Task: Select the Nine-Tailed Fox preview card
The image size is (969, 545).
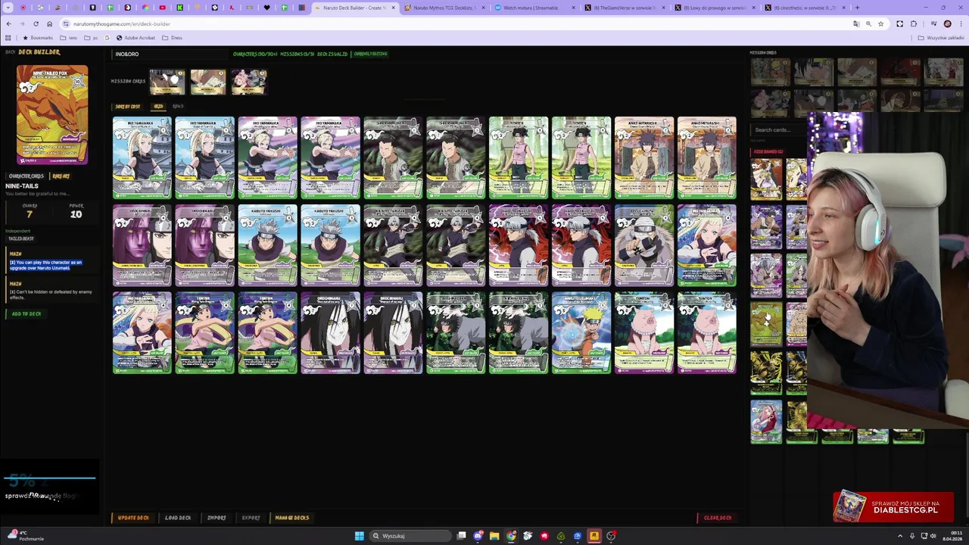Action: point(52,115)
